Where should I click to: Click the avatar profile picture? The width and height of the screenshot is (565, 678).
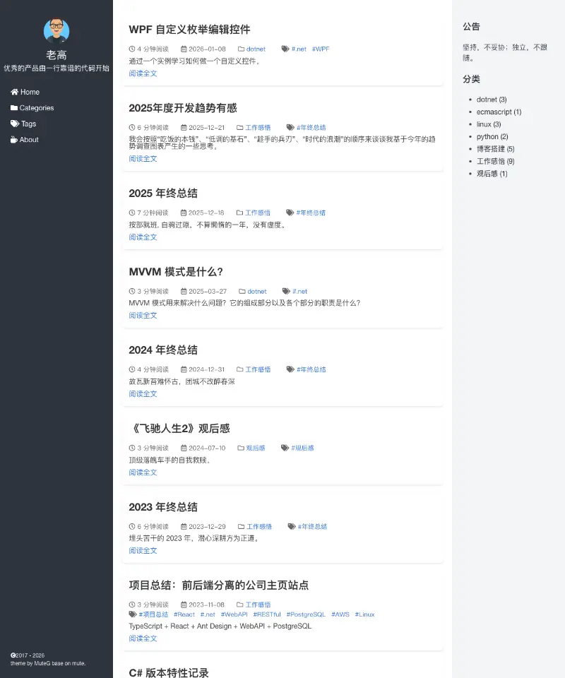[56, 30]
